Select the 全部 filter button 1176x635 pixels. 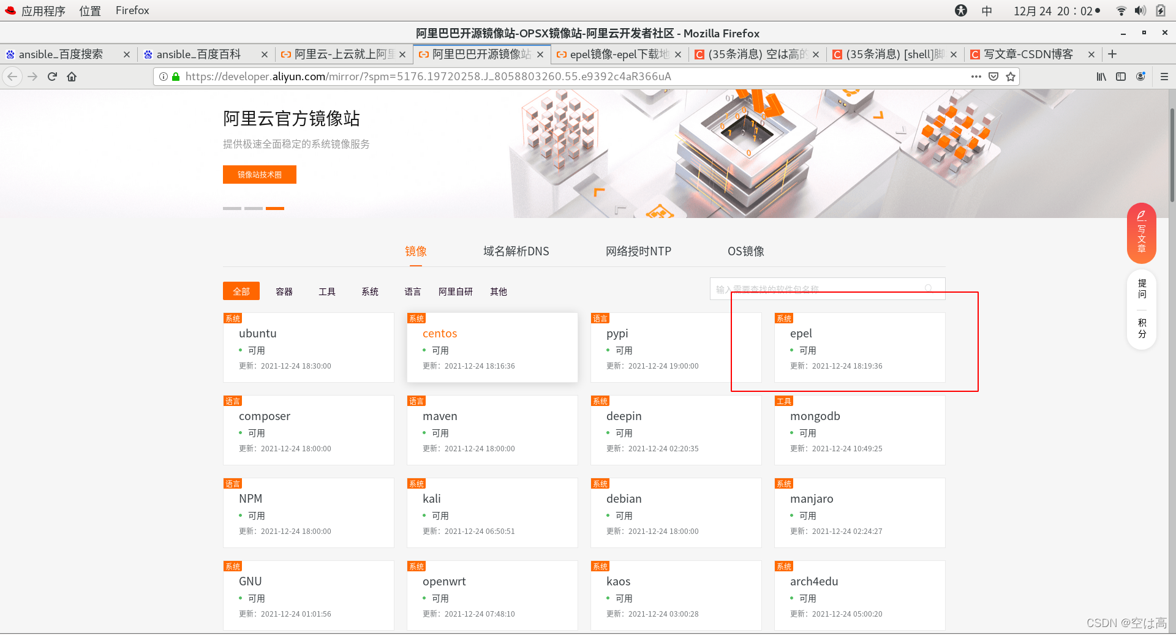click(x=241, y=291)
